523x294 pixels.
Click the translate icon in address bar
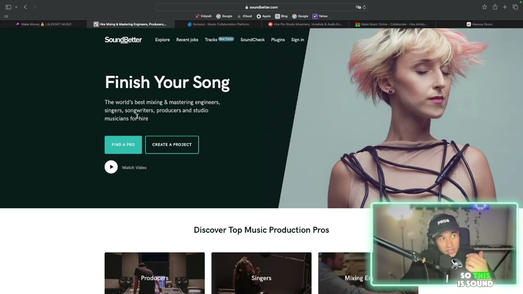pos(358,7)
